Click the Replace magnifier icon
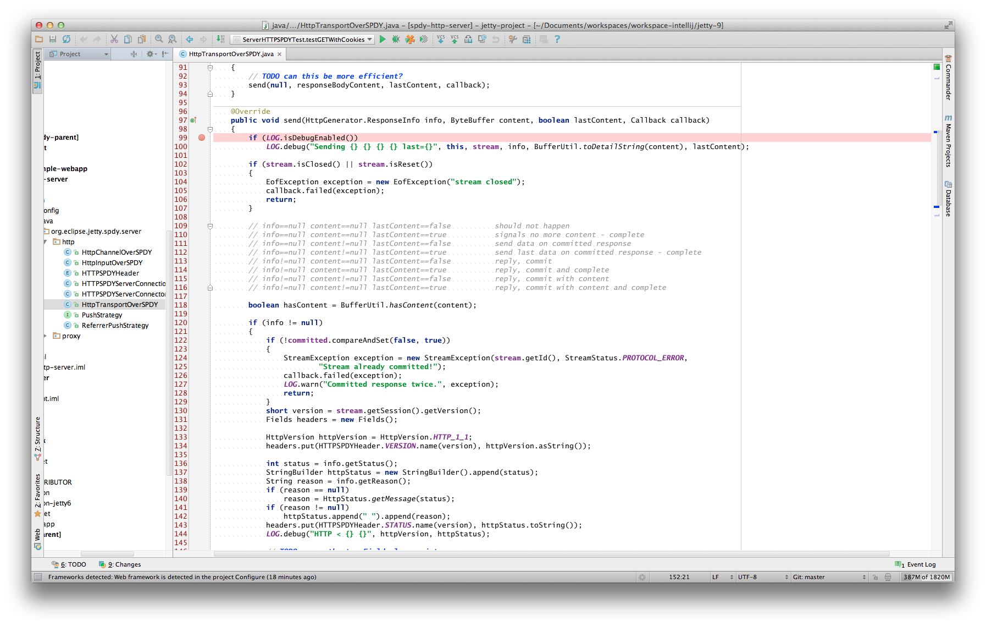The height and width of the screenshot is (626, 986). (x=173, y=39)
